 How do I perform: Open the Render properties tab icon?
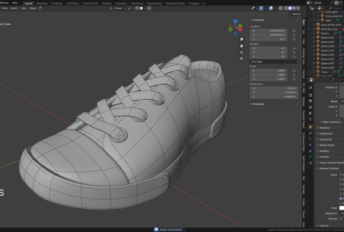pyautogui.click(x=310, y=95)
